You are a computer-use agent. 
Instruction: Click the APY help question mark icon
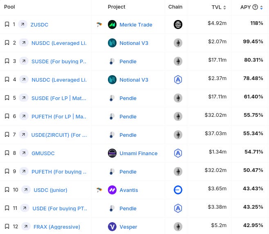(x=255, y=7)
